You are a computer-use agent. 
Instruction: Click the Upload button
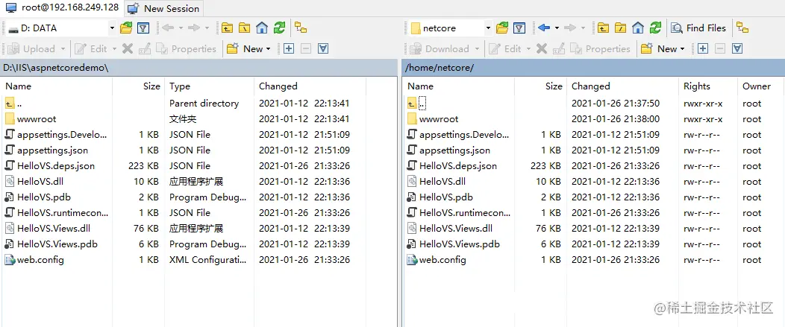(x=31, y=49)
